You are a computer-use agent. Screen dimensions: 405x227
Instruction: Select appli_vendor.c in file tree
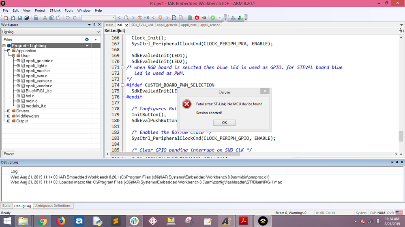pos(39,86)
